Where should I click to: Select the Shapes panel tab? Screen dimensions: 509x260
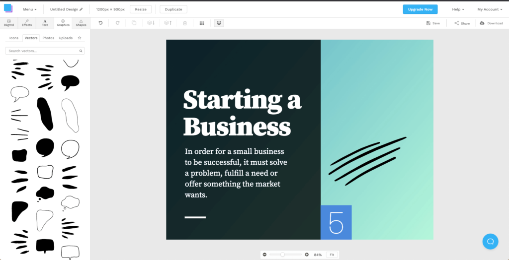click(81, 23)
